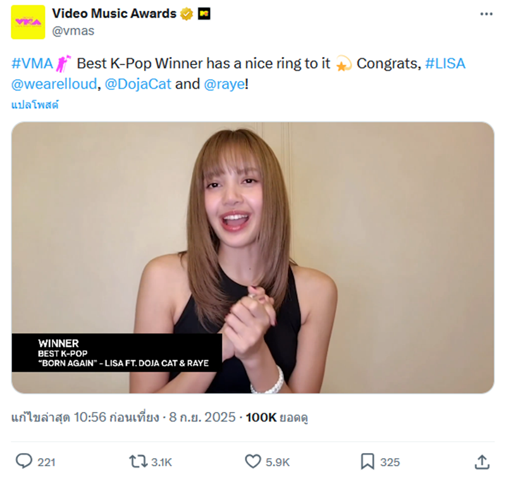
Task: View edit history via แก้ไขล่าสุด
Action: [39, 418]
